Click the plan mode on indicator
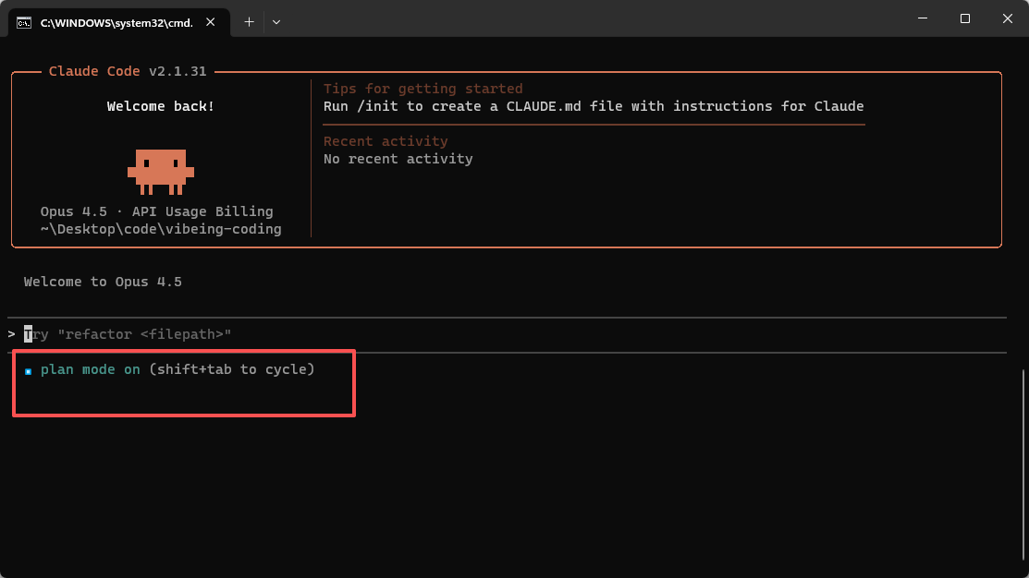The width and height of the screenshot is (1029, 578). tap(91, 369)
